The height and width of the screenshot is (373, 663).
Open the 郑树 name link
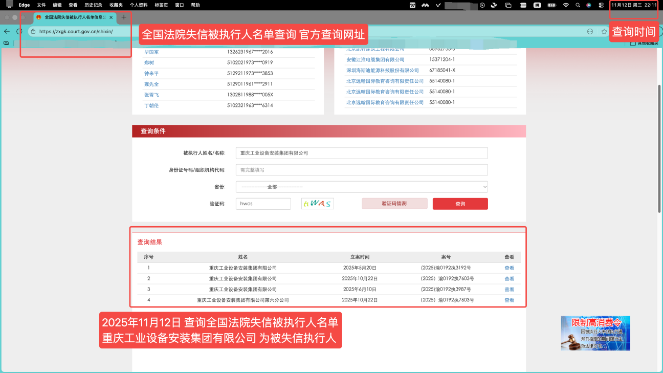149,63
